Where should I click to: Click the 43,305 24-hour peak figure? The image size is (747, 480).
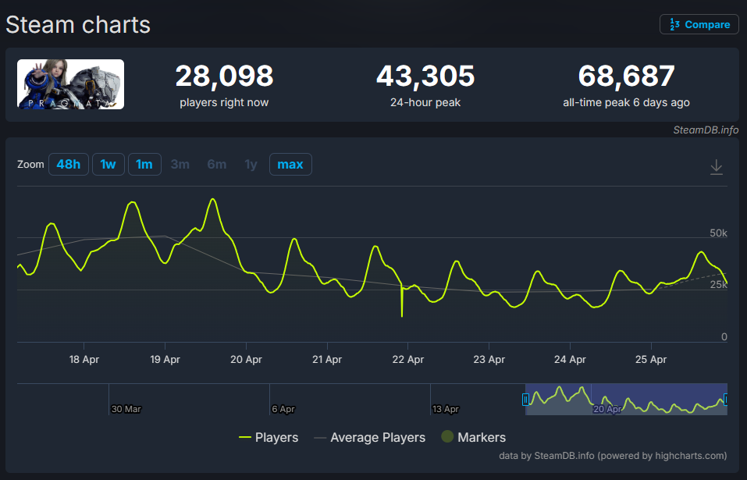(x=425, y=76)
